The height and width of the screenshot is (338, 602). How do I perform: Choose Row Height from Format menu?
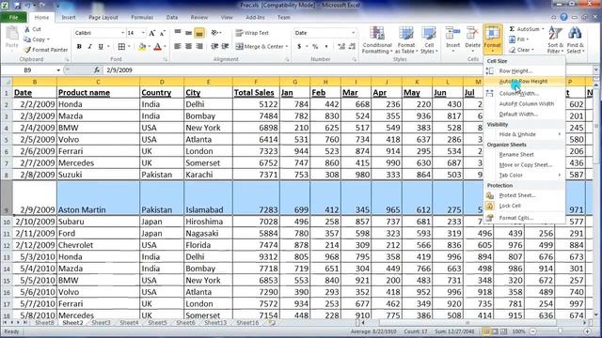[525, 71]
